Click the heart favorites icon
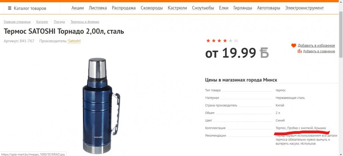The height and width of the screenshot is (156, 343). [294, 46]
